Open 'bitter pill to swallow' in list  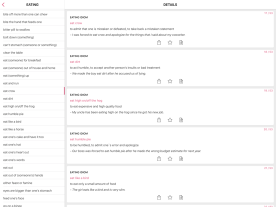(32, 29)
